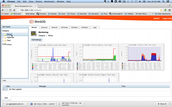Image resolution: width=172 pixels, height=107 pixels.
Task: Click the Chrome forward arrow
Action: coord(7,10)
